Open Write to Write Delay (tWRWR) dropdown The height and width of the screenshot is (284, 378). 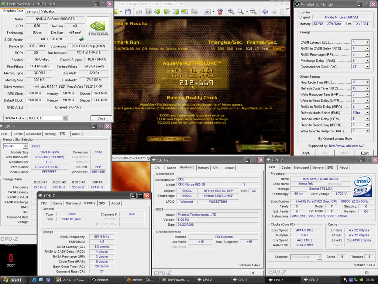pos(367,131)
